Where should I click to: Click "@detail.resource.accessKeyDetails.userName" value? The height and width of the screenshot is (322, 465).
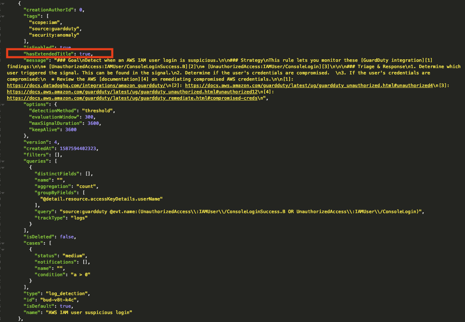click(101, 199)
